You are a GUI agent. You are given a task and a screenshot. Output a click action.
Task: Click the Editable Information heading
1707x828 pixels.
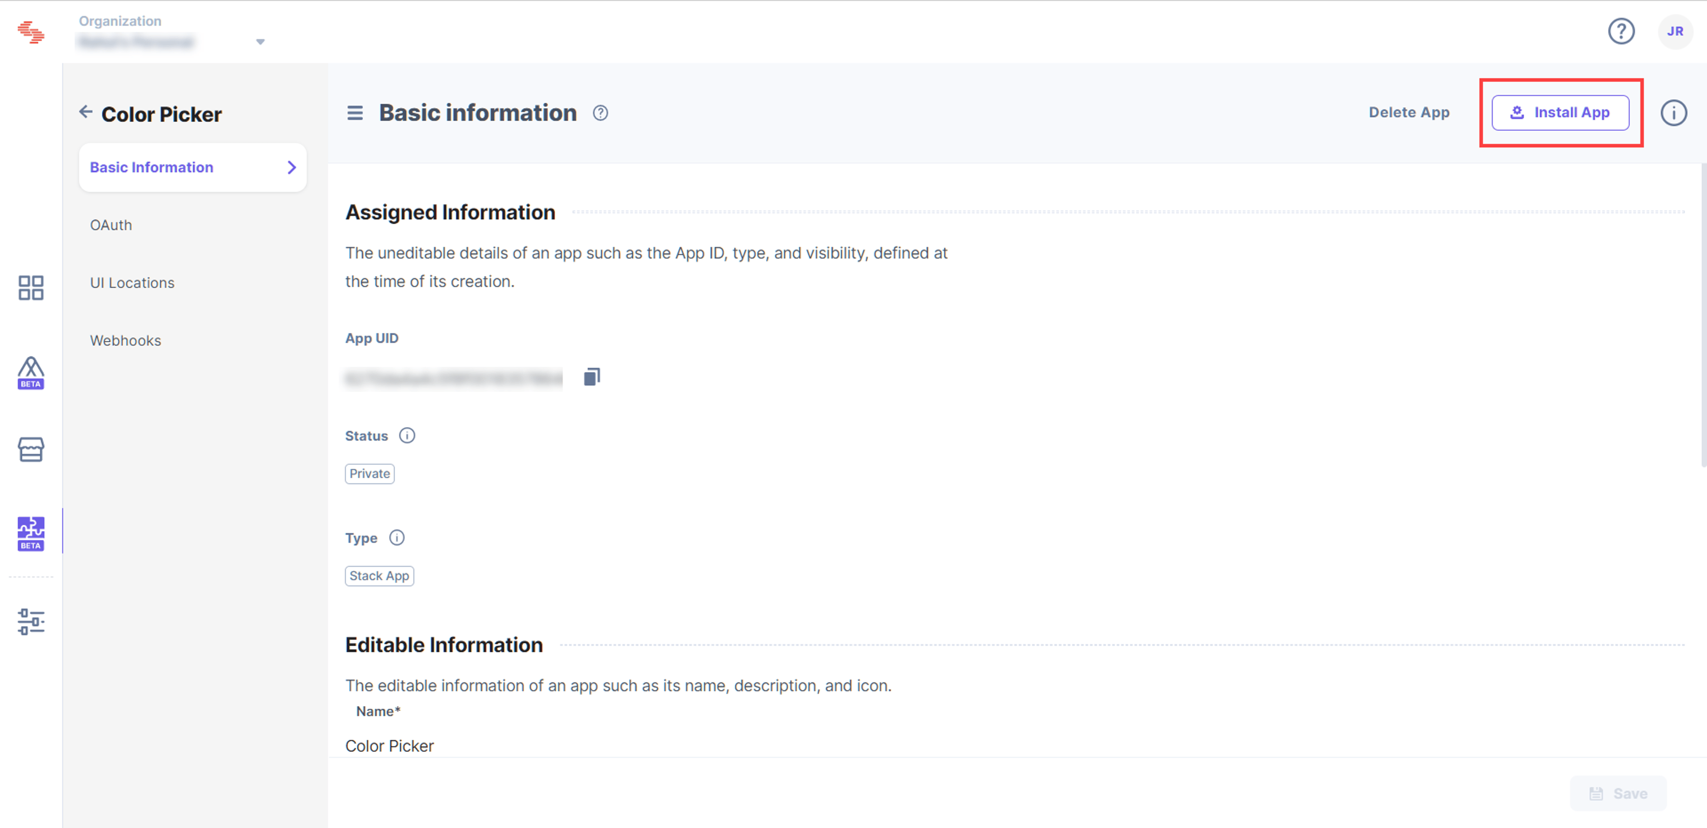coord(444,645)
